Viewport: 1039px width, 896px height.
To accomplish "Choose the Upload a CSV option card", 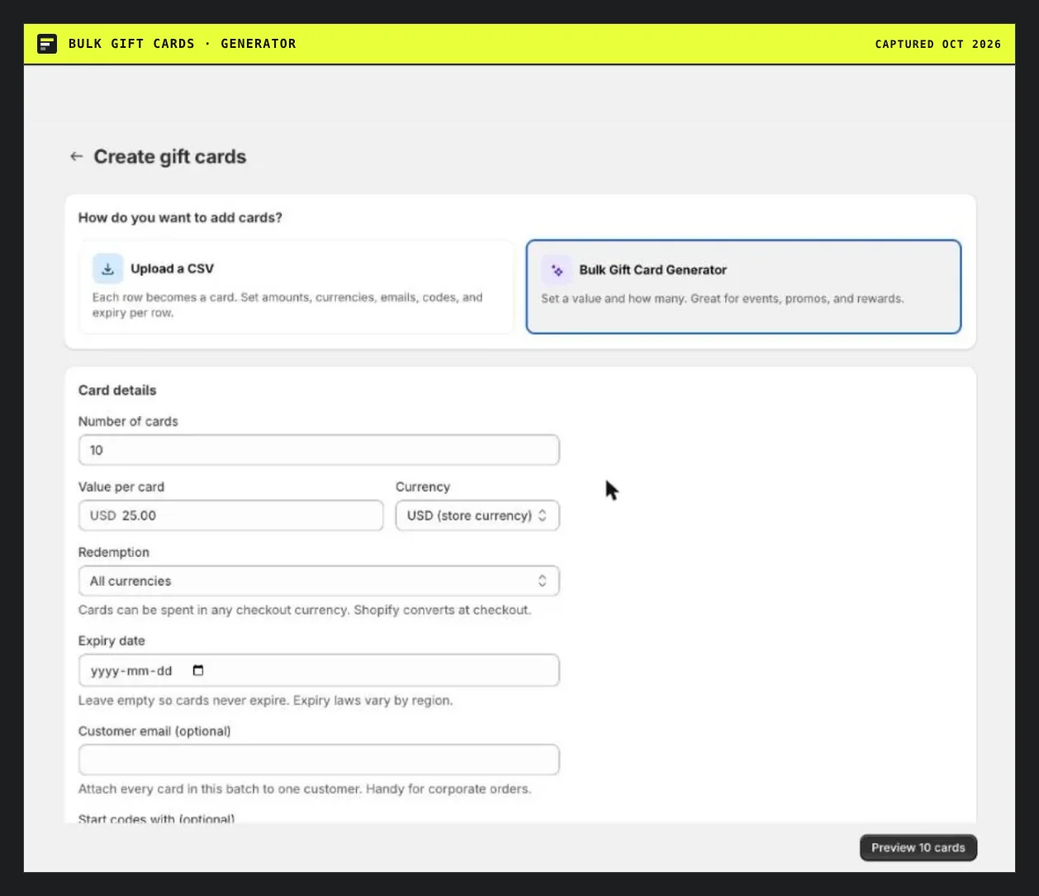I will [297, 287].
